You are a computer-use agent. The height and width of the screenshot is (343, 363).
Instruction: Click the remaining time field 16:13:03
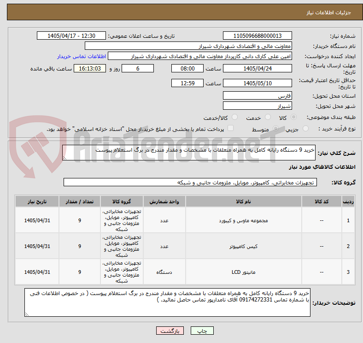coord(90,68)
